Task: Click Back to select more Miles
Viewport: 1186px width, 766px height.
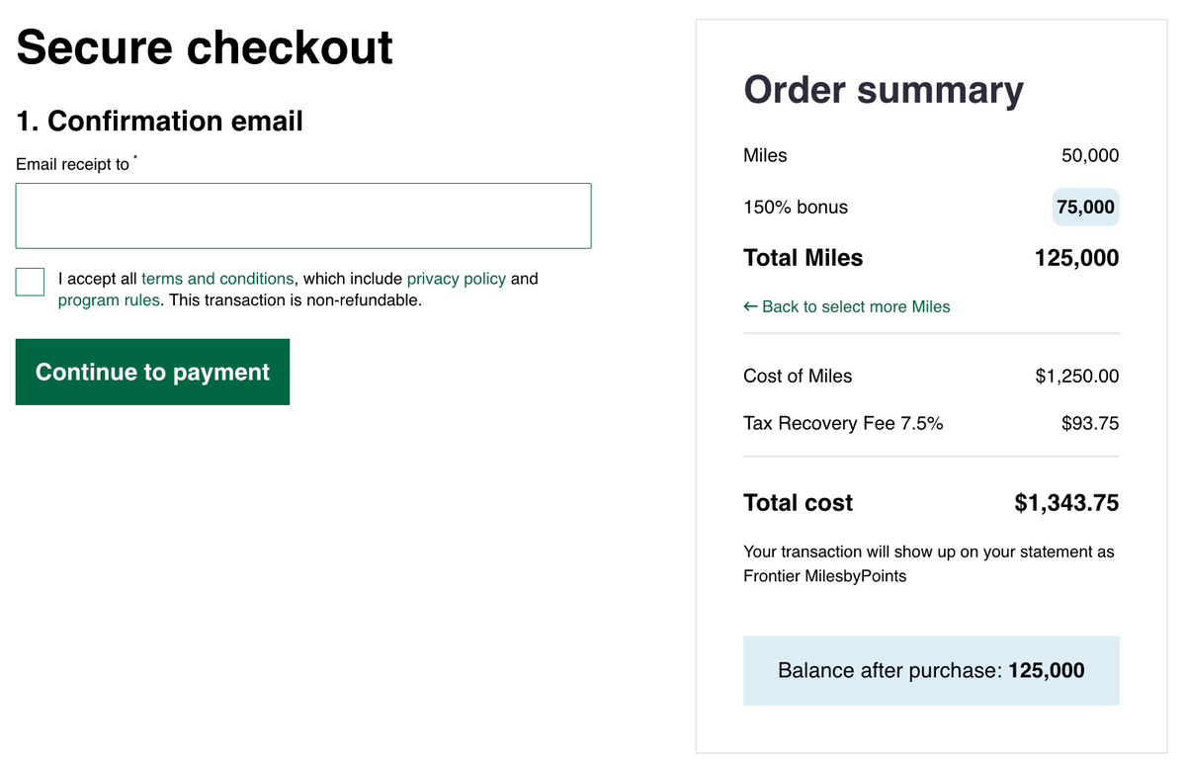Action: 855,306
